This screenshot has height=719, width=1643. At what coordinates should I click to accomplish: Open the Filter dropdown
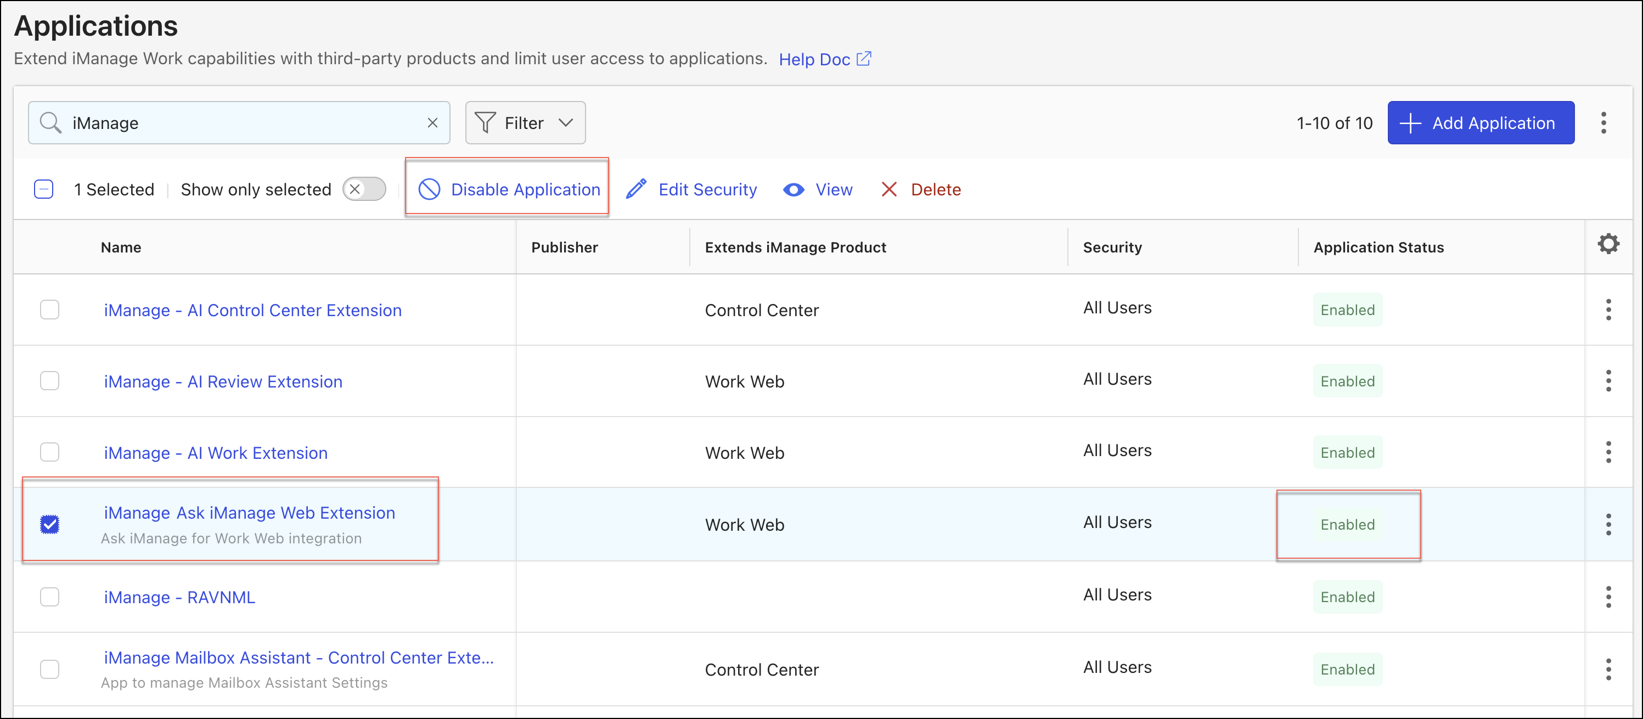click(525, 122)
